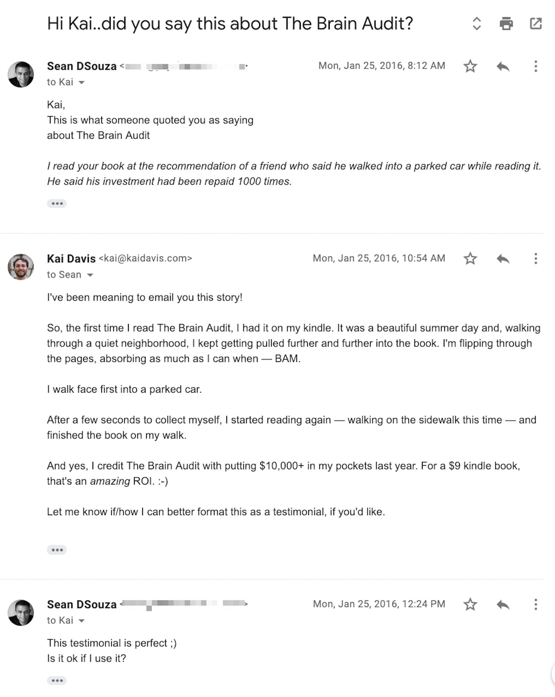Click Sean DSouza's avatar on first email

[x=21, y=74]
